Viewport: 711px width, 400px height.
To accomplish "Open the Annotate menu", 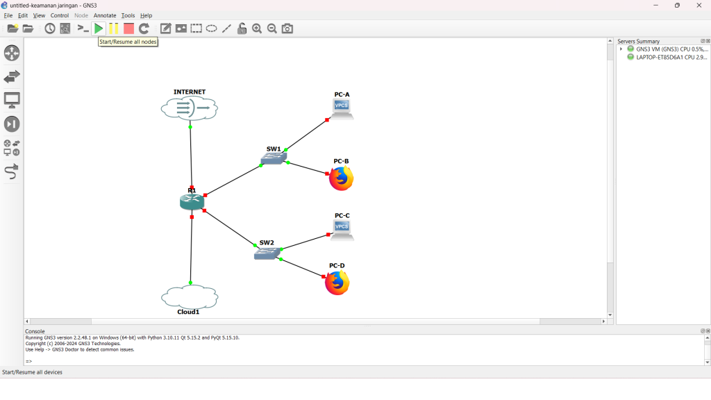I will (x=105, y=15).
